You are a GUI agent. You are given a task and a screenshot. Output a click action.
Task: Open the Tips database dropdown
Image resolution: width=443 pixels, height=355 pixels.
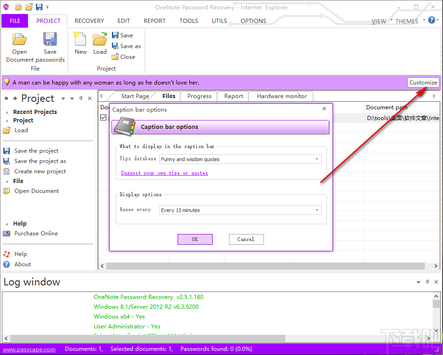[x=318, y=159]
